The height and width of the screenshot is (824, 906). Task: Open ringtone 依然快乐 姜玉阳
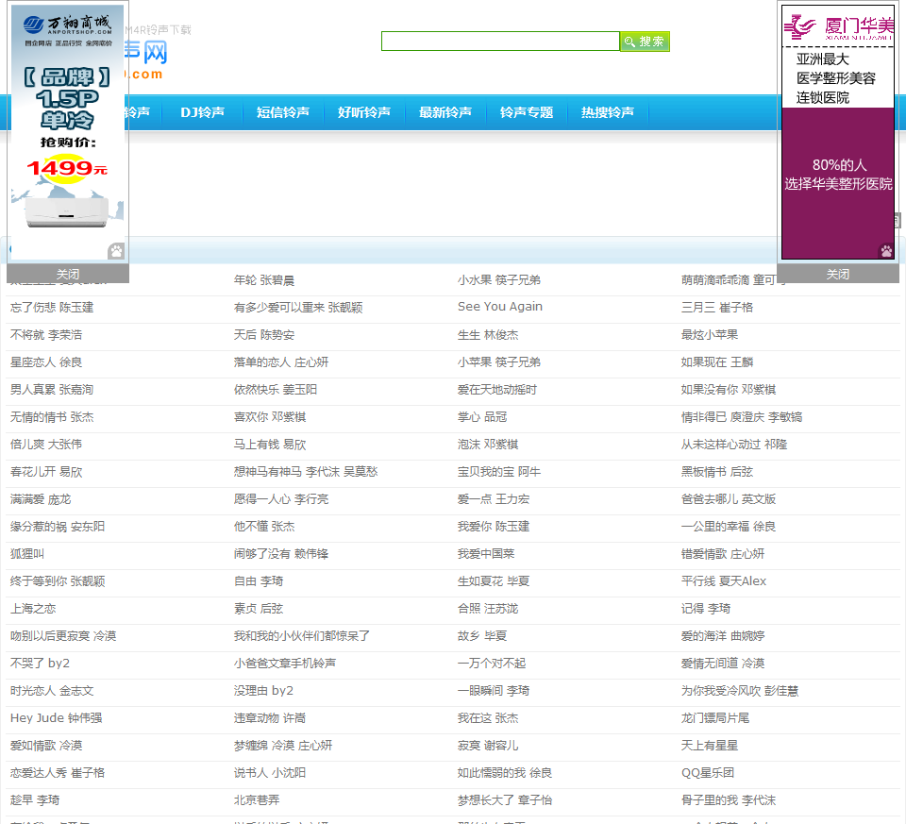[x=276, y=390]
